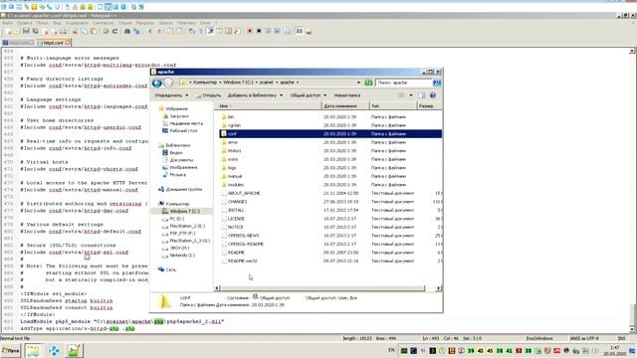Open the Кодировки menu in Notepad++

click(77, 23)
